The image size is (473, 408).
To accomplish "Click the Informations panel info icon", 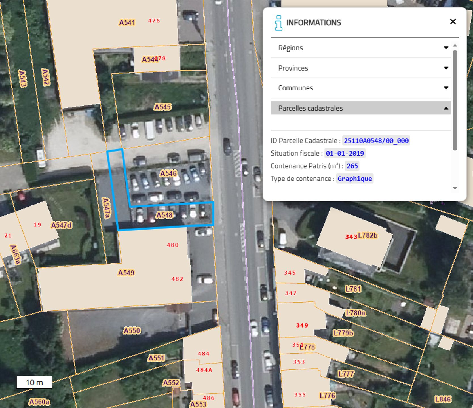I will pos(278,23).
